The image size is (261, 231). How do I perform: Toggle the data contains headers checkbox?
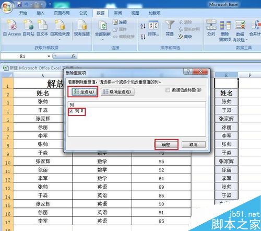(x=168, y=90)
